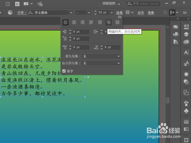Click the first-line indent stepper
This screenshot has width=191, height=143.
click(x=70, y=39)
